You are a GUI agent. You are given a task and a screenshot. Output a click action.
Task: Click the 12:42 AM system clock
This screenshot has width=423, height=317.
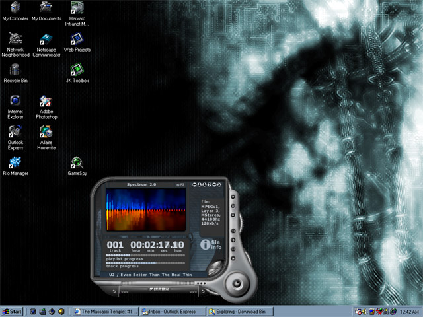coord(409,312)
